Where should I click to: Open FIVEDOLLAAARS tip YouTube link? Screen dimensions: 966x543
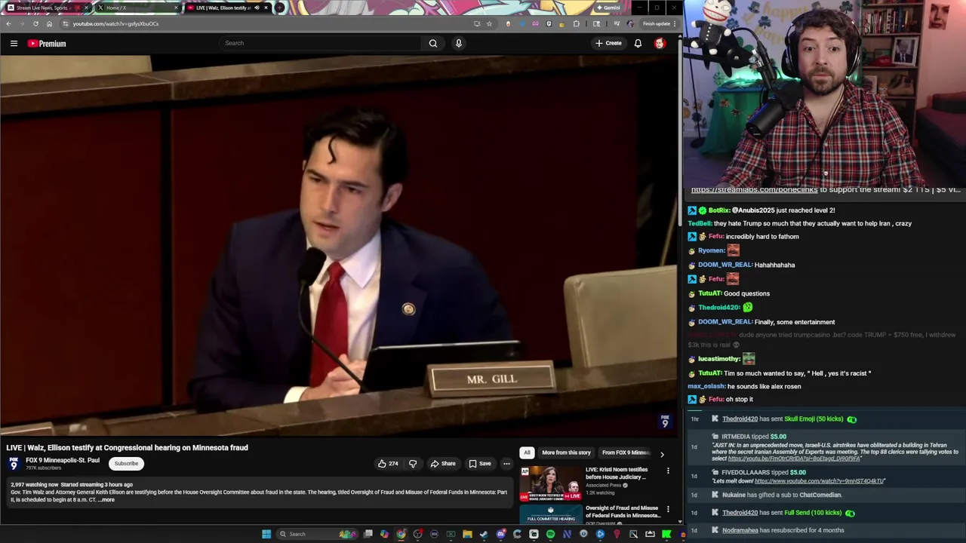pyautogui.click(x=820, y=481)
